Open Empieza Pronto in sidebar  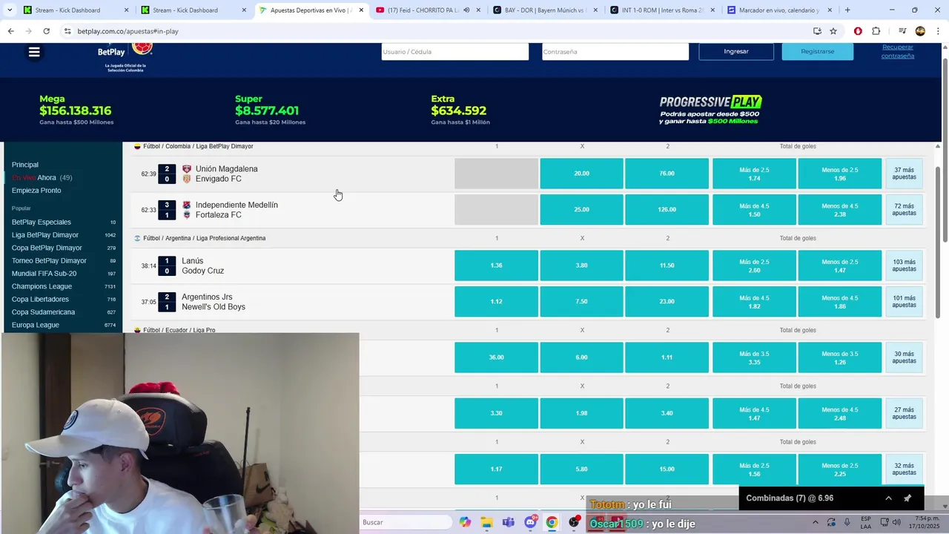[36, 191]
